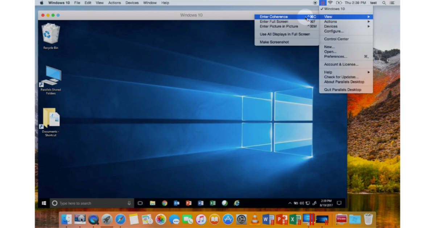Start Internet Explorer from the taskbar
The width and height of the screenshot is (435, 228).
[237, 203]
